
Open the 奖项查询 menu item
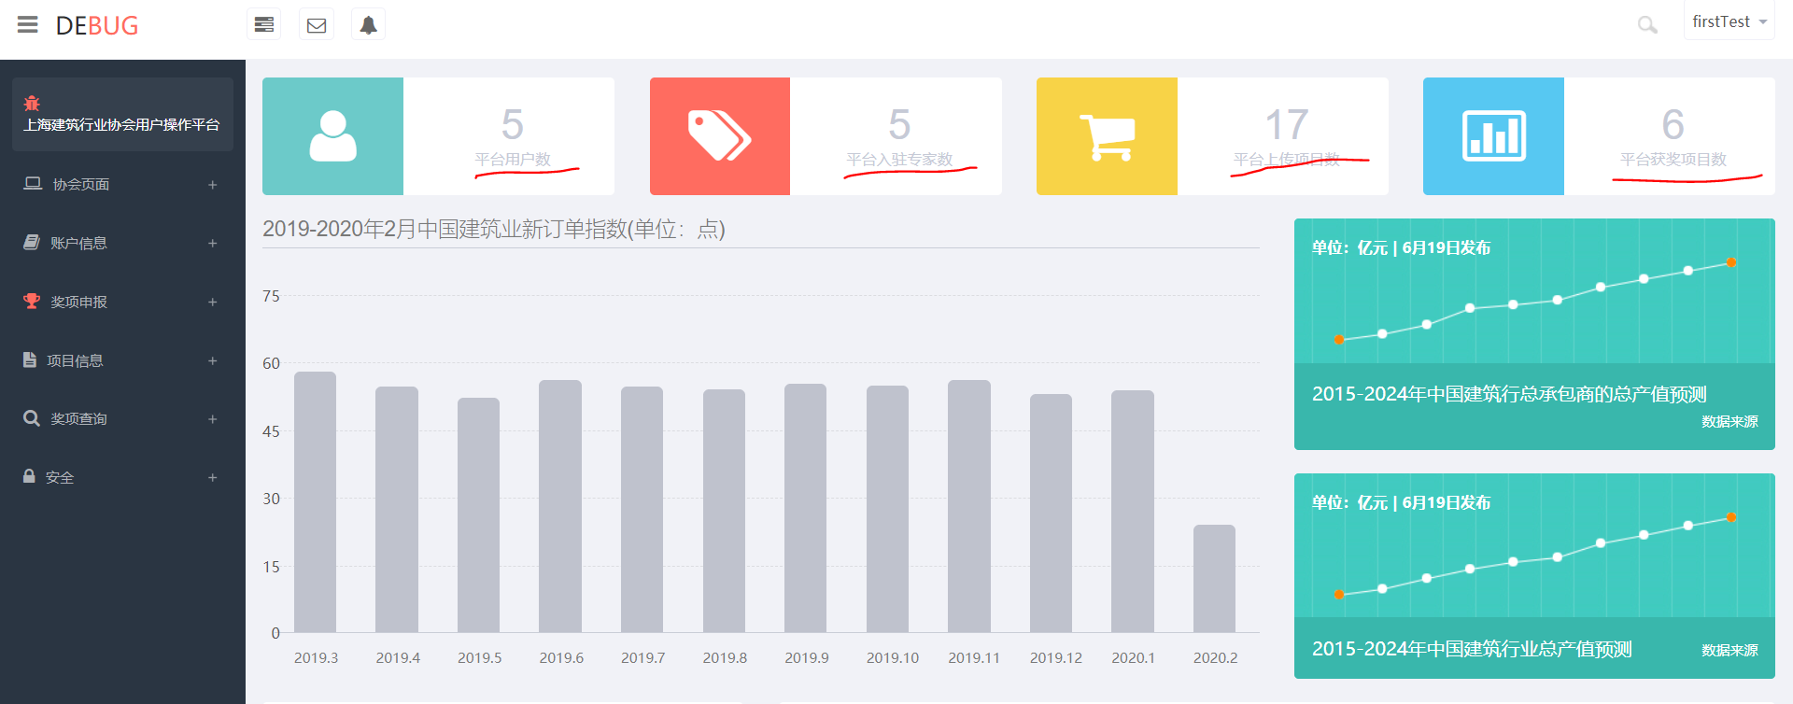click(122, 418)
